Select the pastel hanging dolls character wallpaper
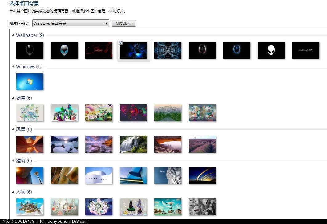 (64, 207)
